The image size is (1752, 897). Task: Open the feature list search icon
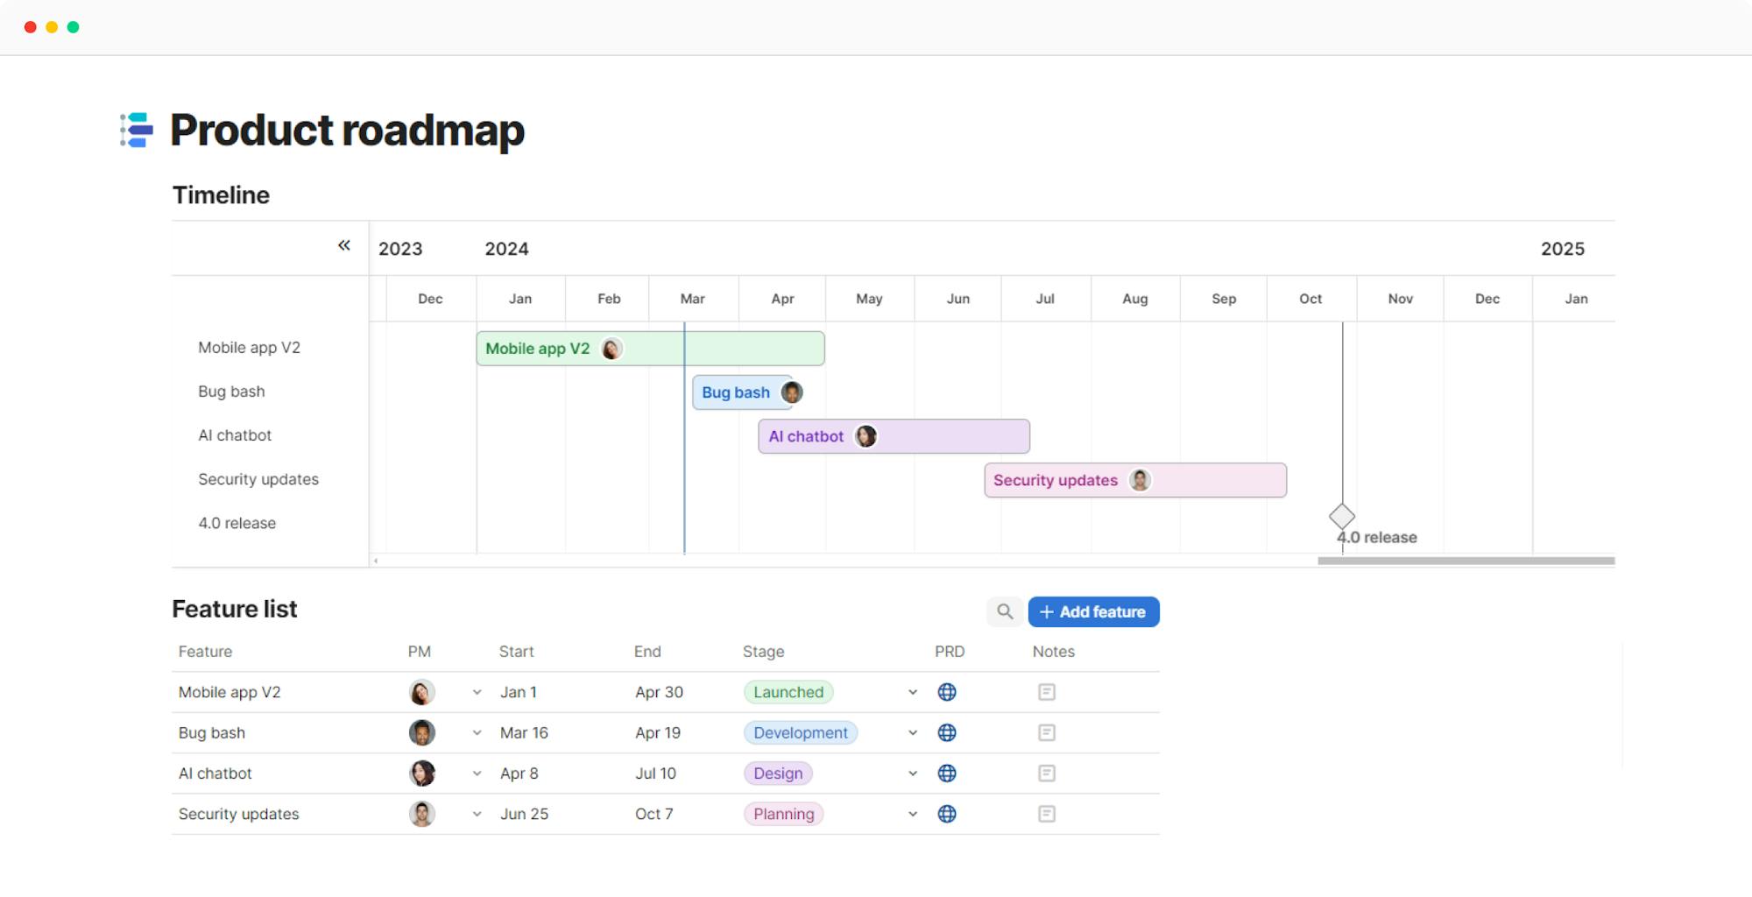[x=1005, y=611]
